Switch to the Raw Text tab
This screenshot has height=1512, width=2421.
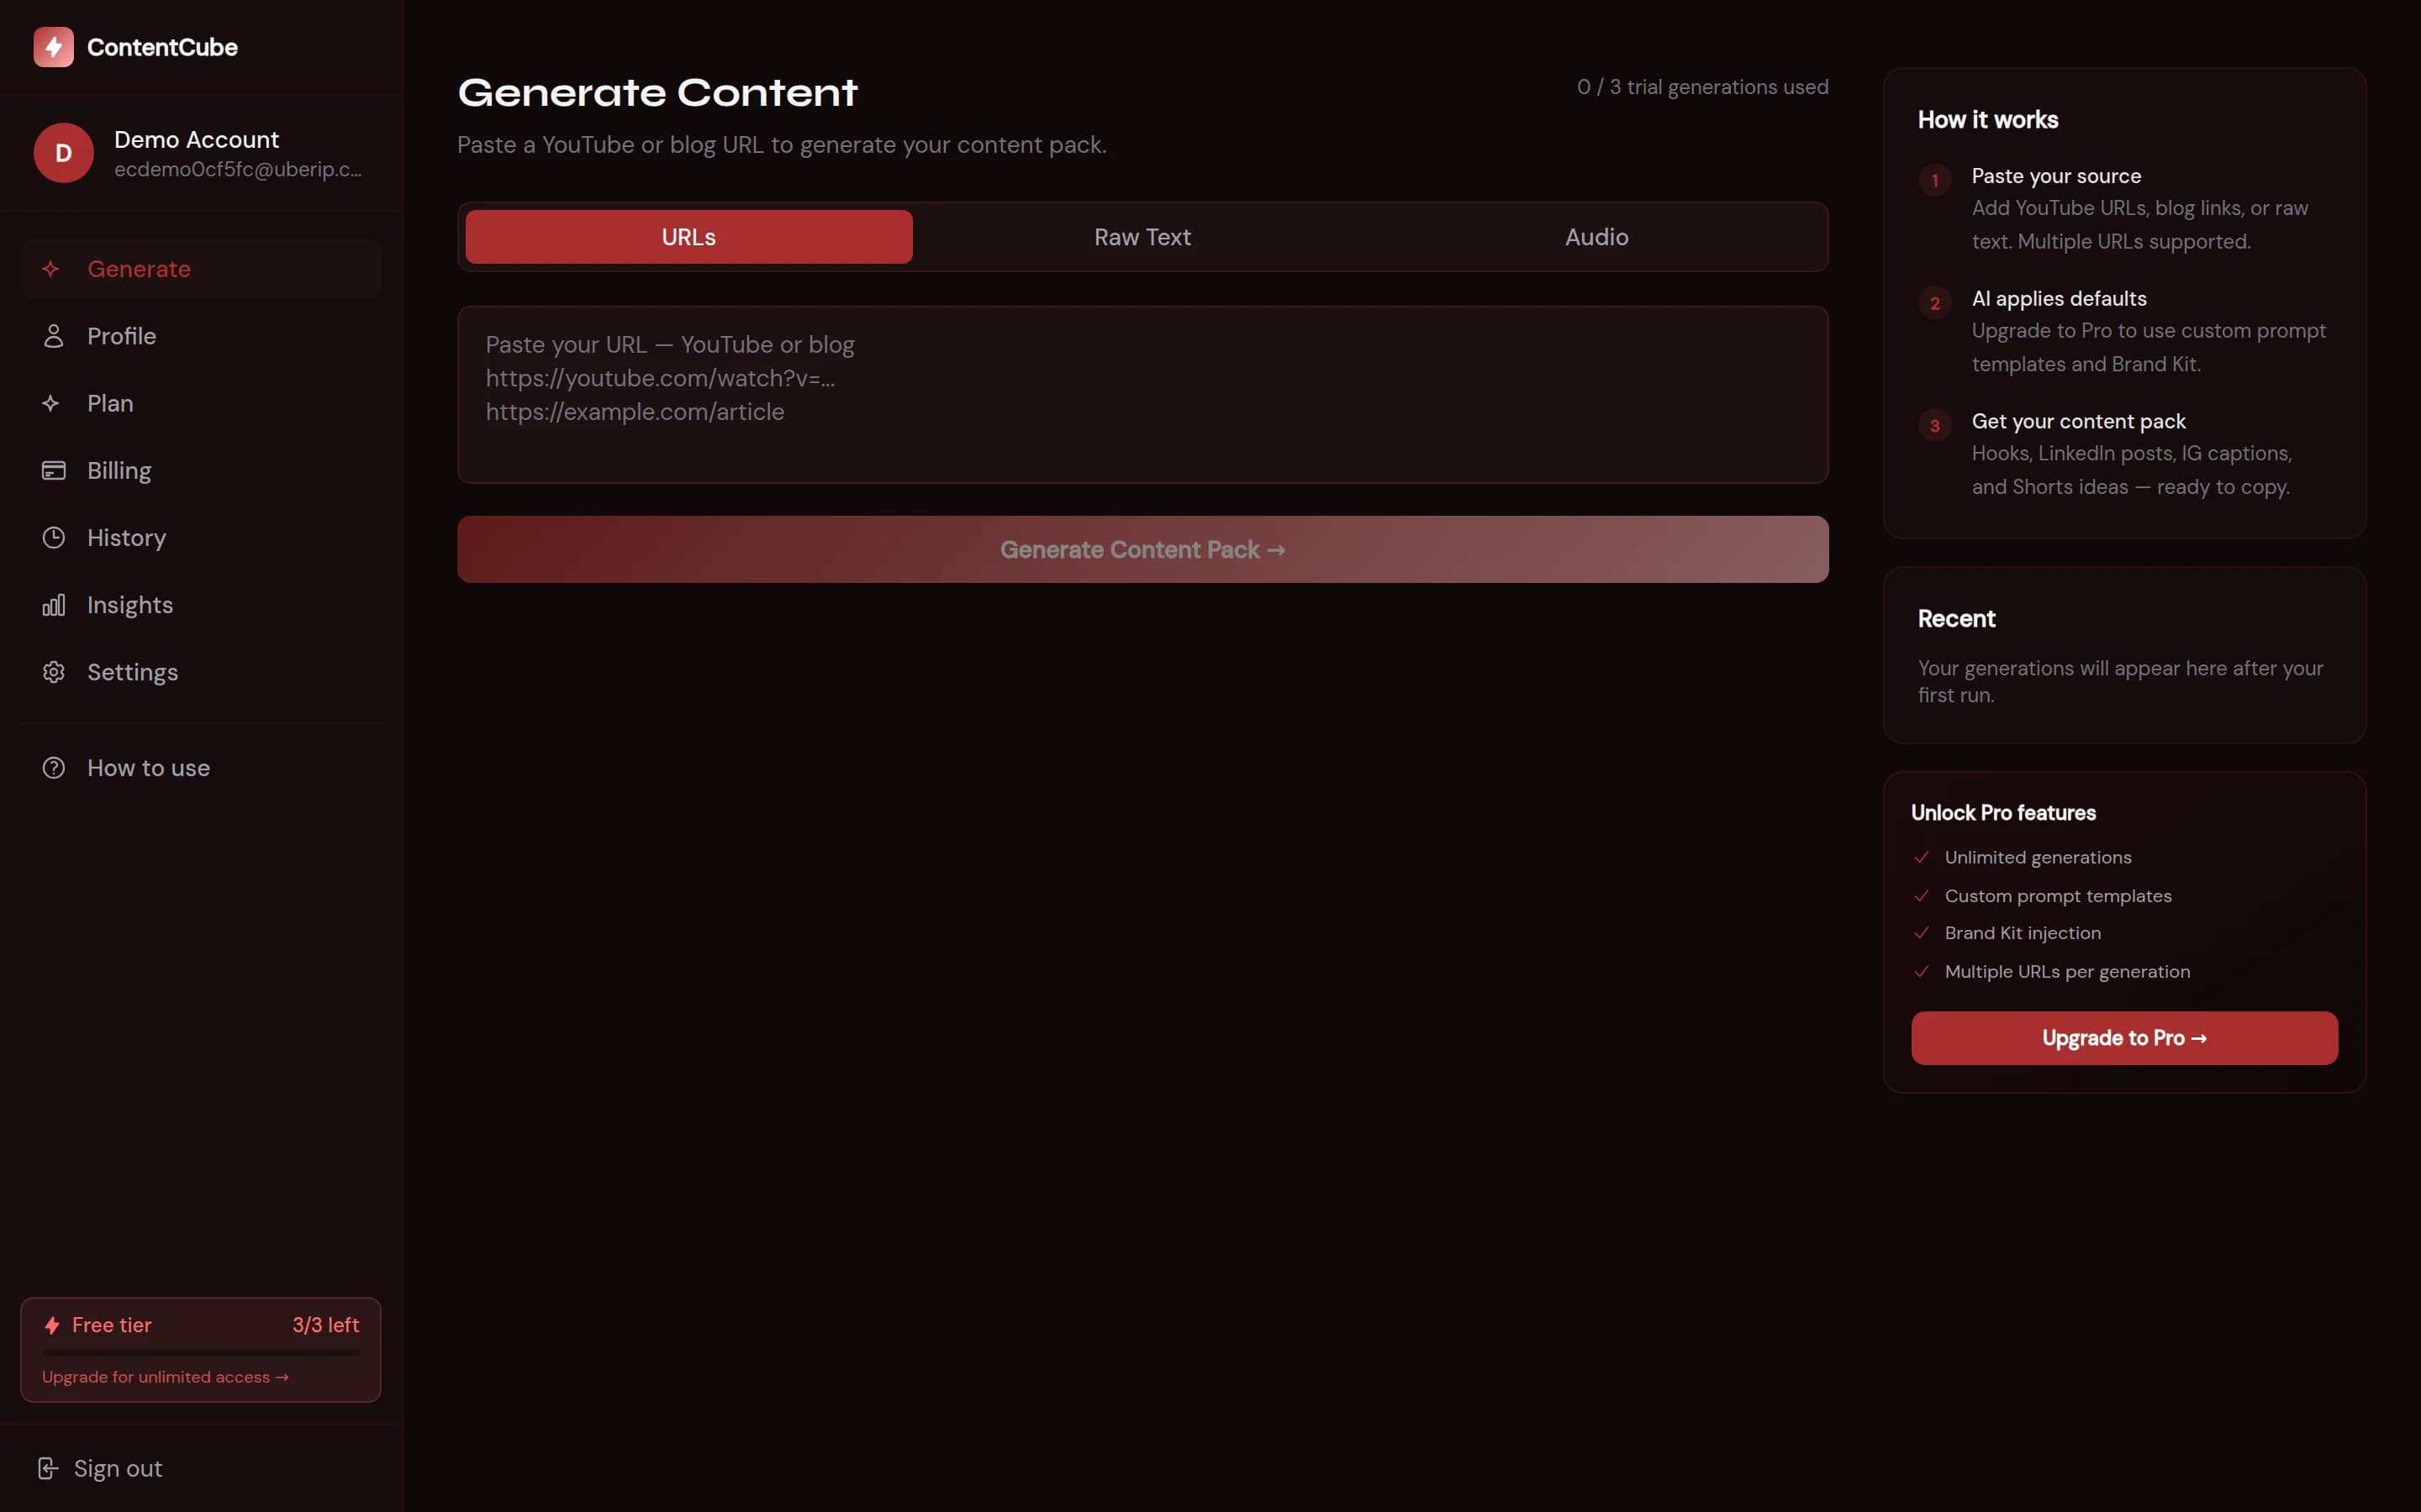1142,237
